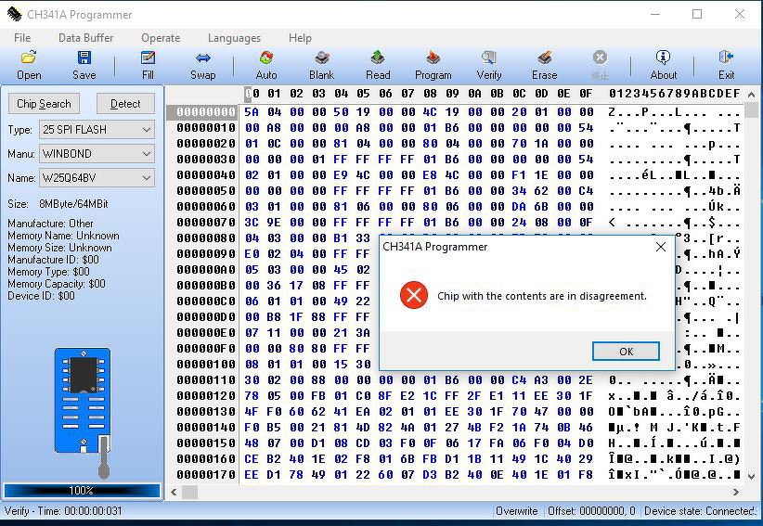Click the dialog error message text
The width and height of the screenshot is (763, 526).
coord(541,296)
